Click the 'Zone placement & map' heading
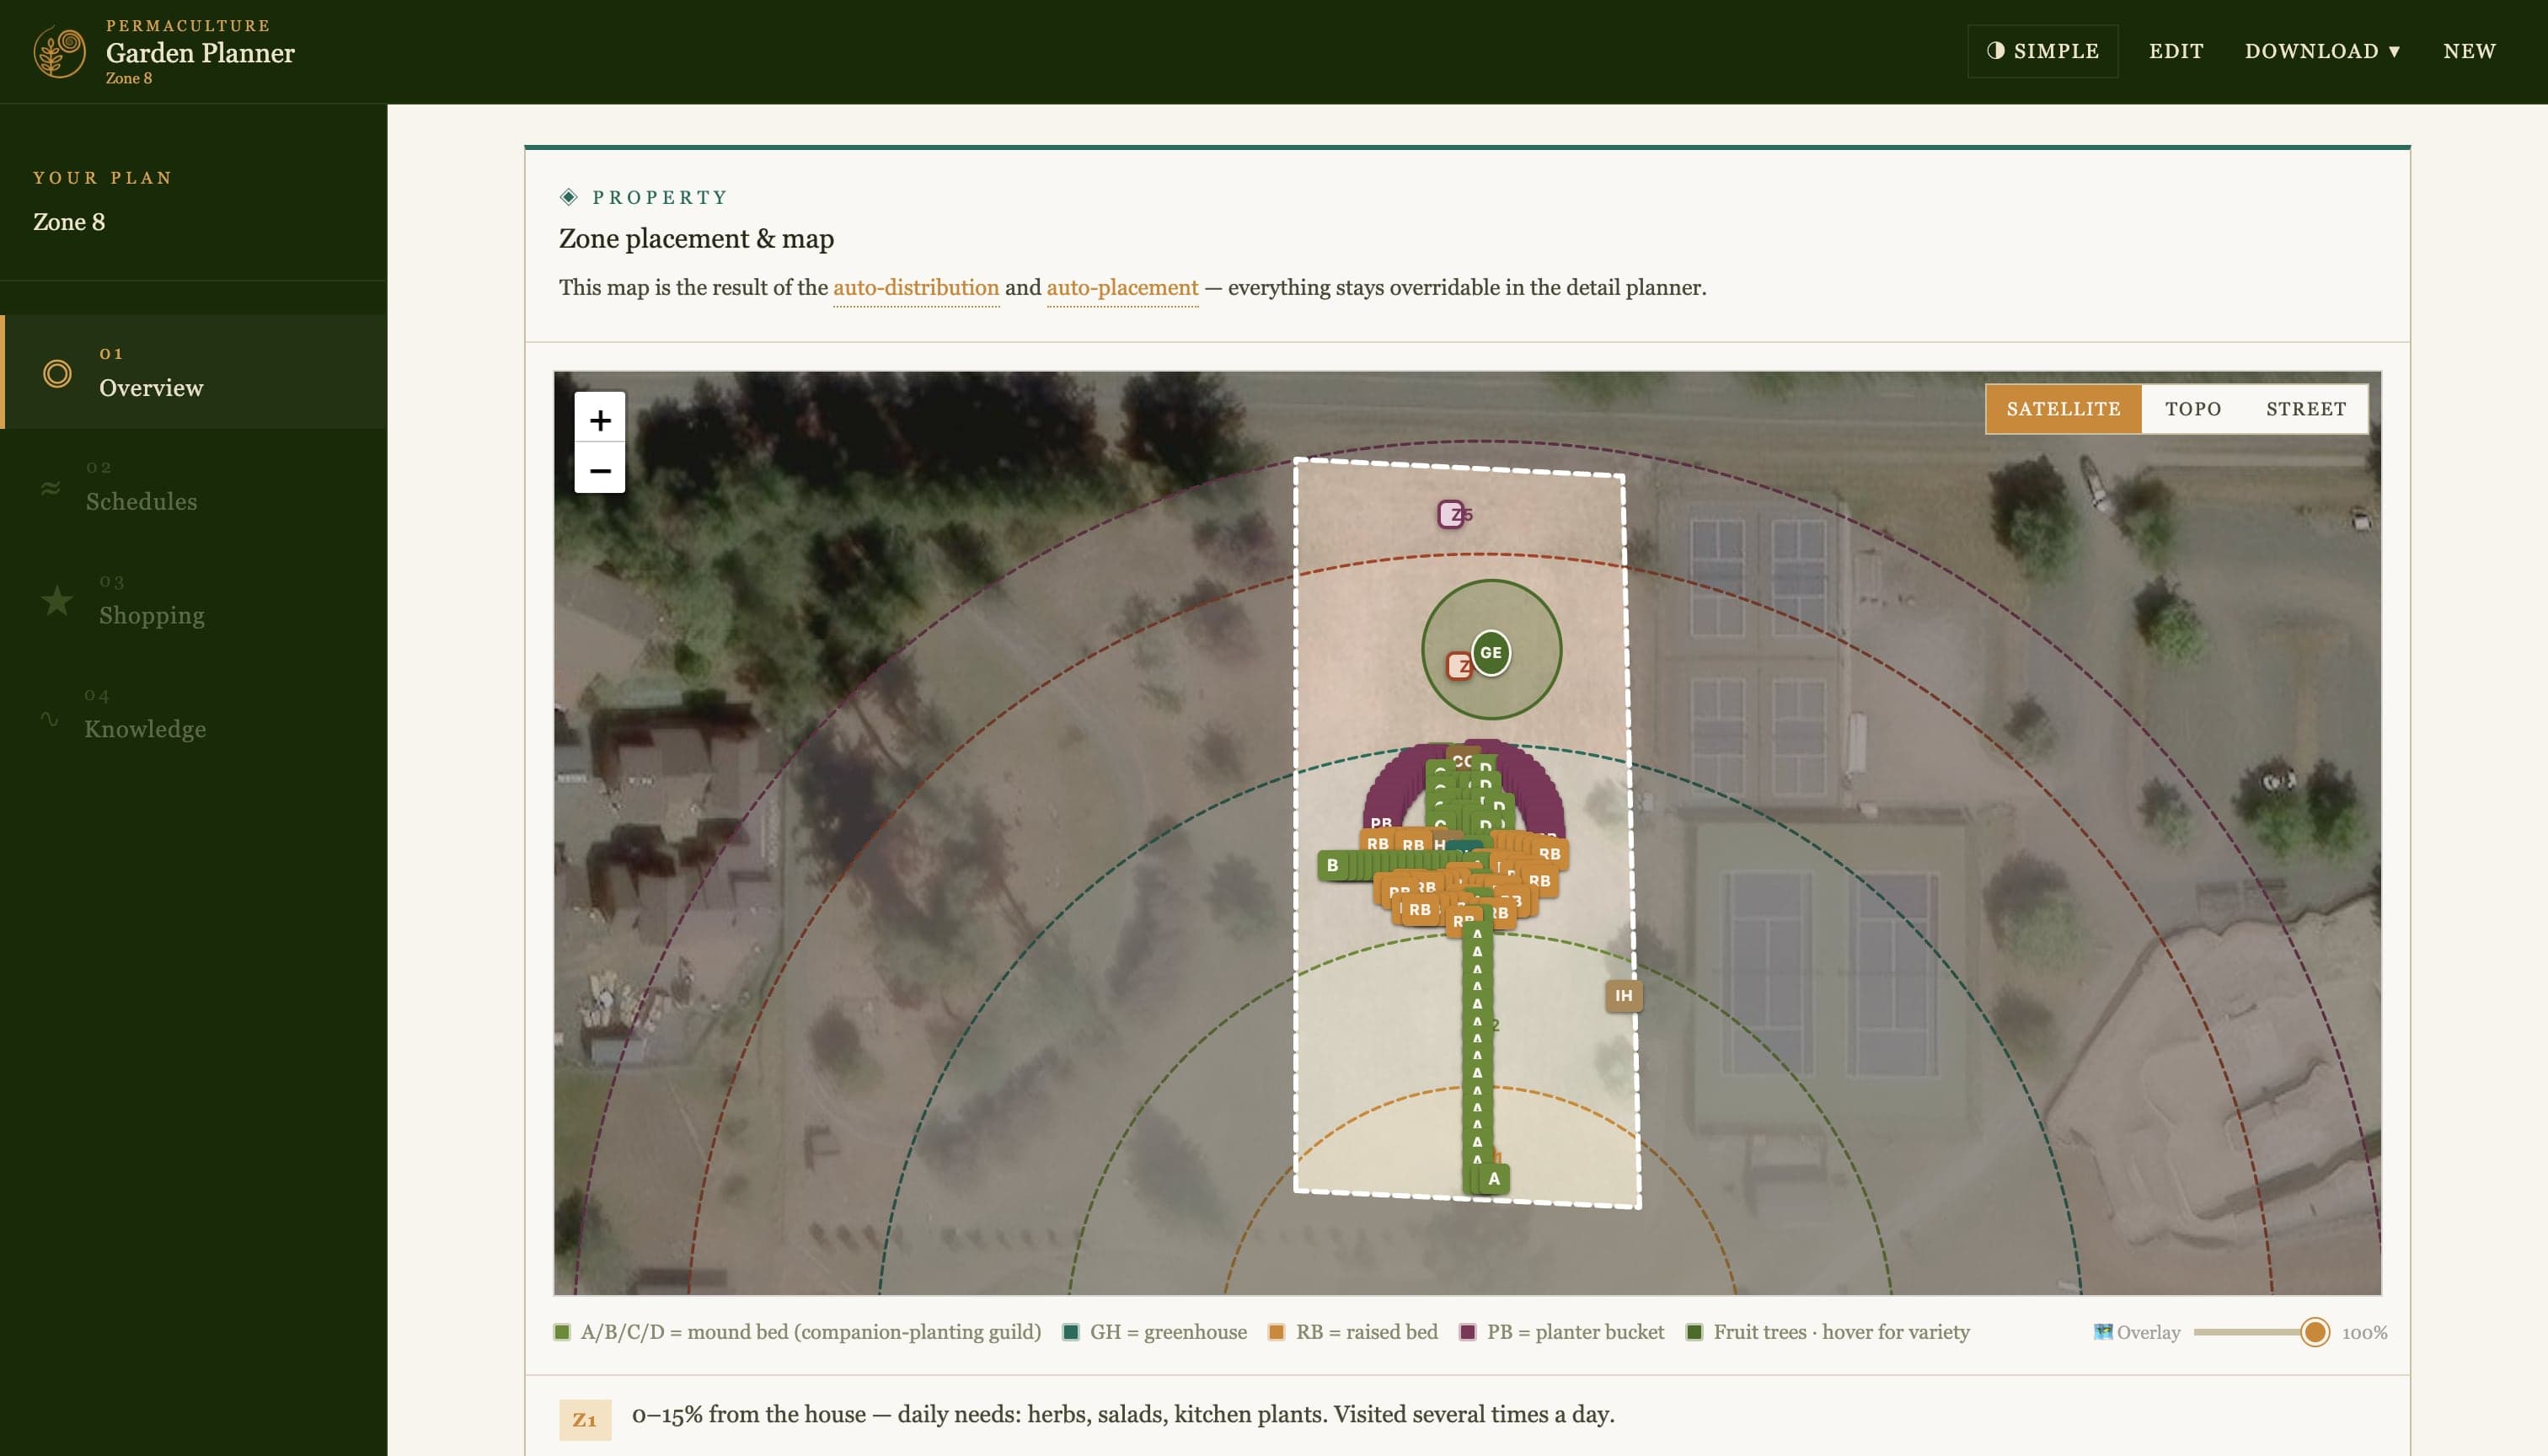 696,239
